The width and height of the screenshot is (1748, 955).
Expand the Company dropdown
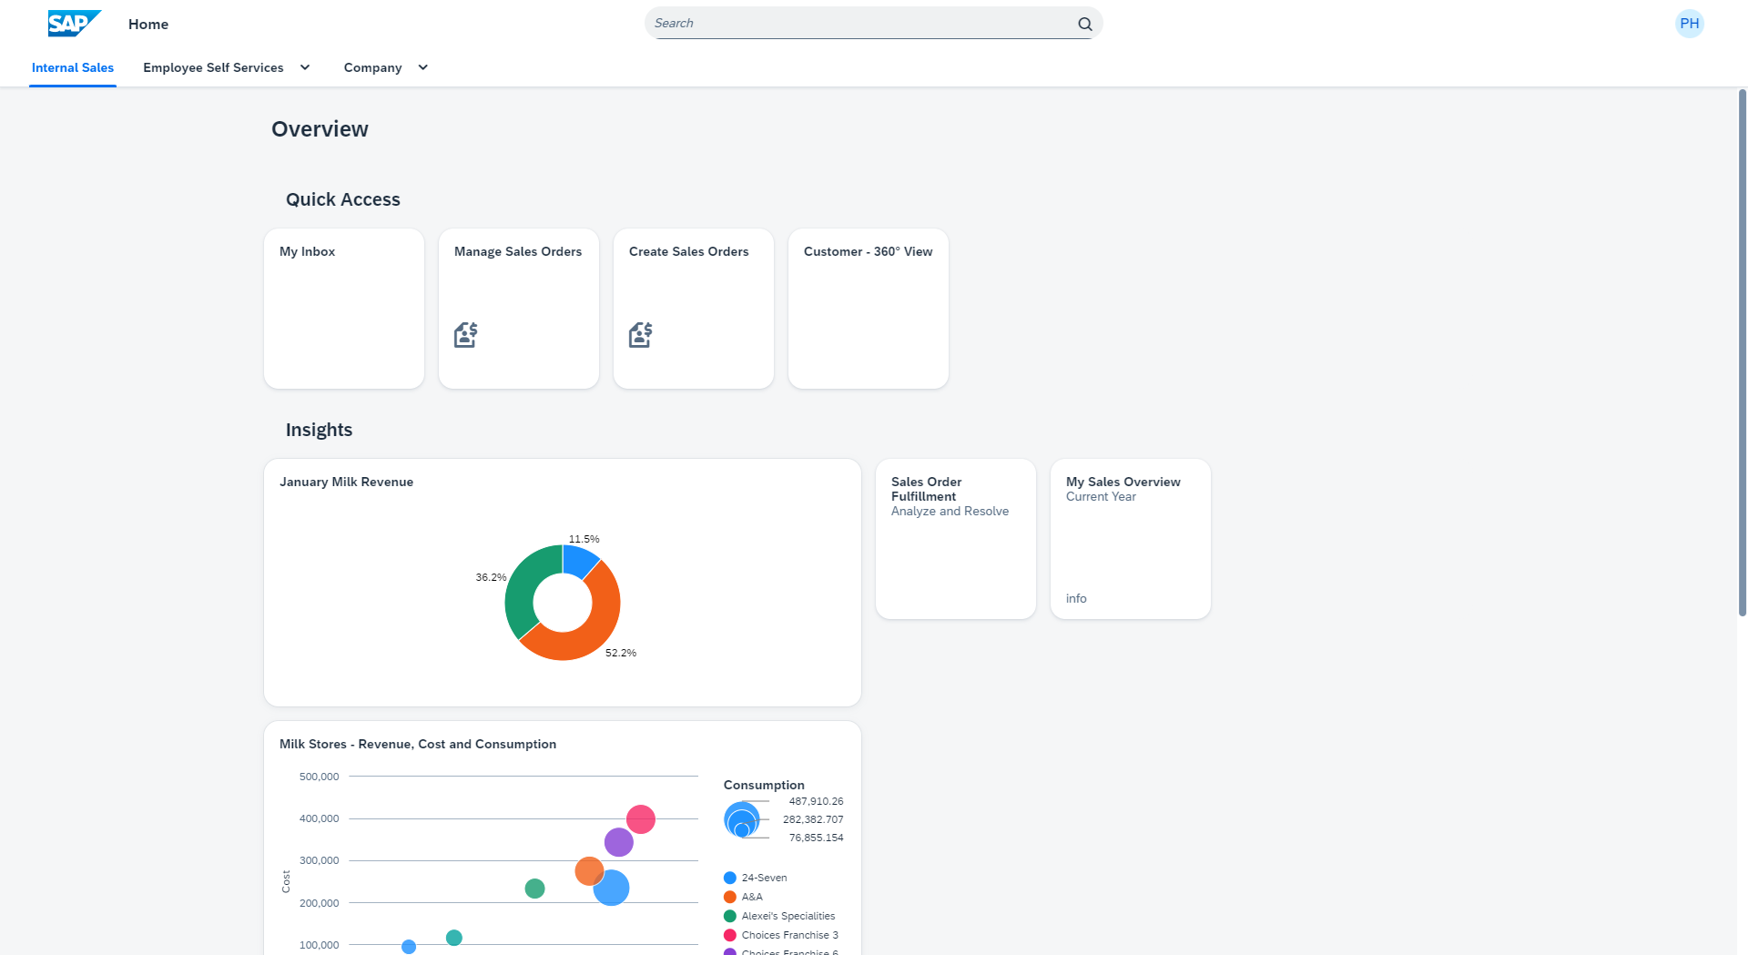[x=422, y=66]
